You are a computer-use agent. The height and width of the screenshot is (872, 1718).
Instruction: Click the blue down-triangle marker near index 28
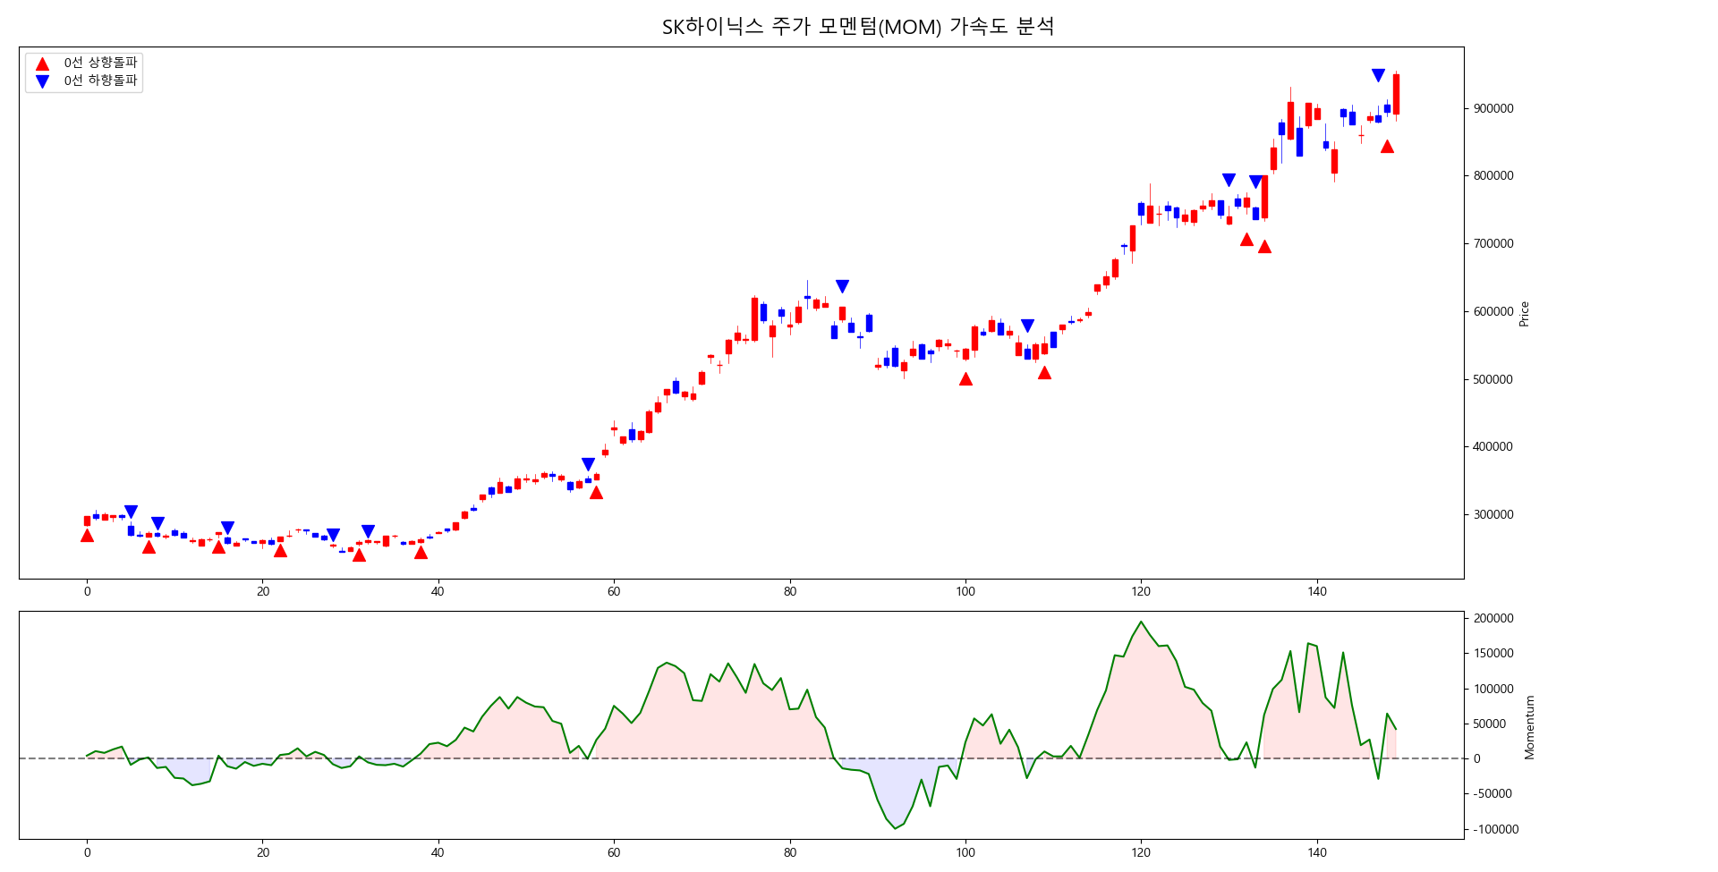pyautogui.click(x=333, y=535)
